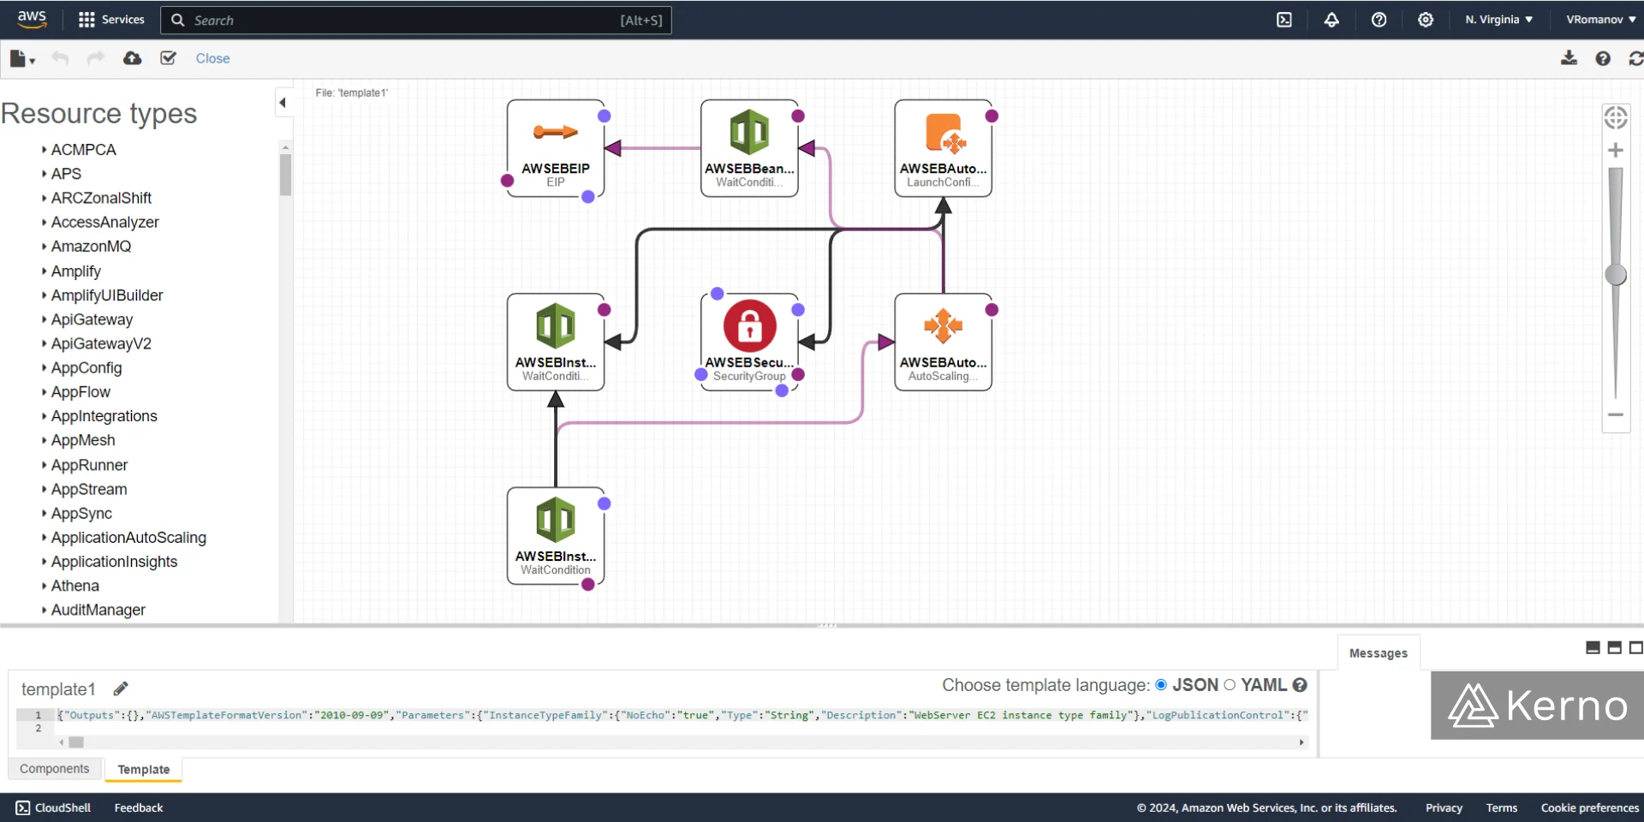The height and width of the screenshot is (822, 1644).
Task: Select the AWSEBAuto... AutoScaling node
Action: click(x=943, y=342)
